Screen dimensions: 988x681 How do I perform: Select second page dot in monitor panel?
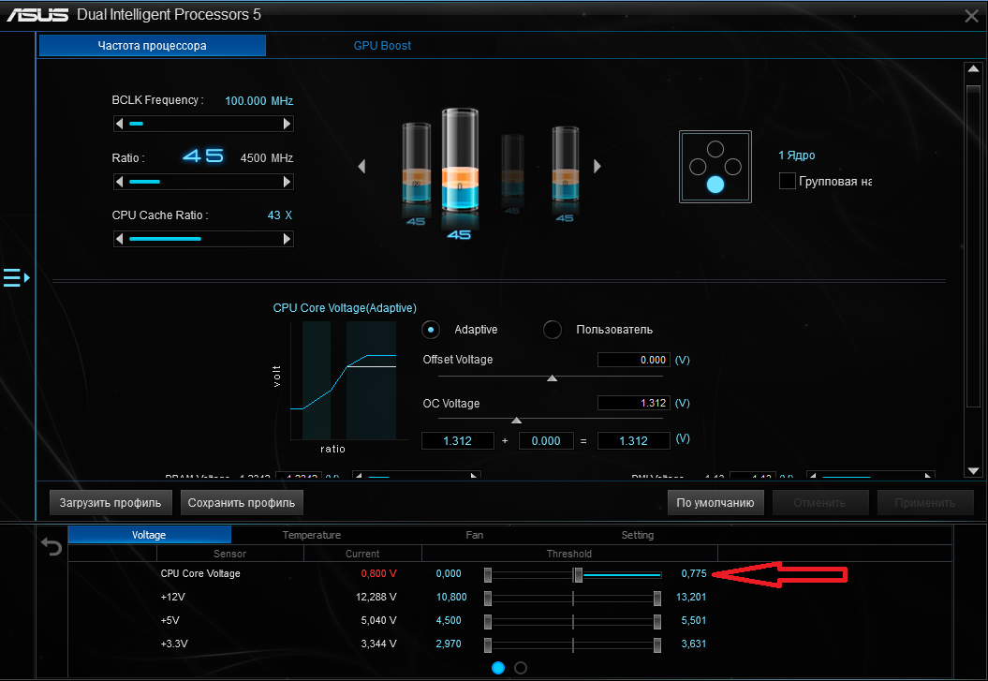[x=521, y=668]
